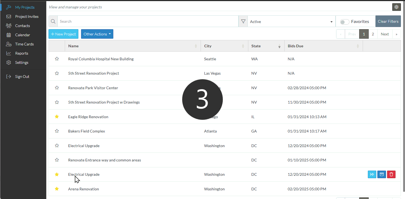
Task: Open Calendar from the sidebar
Action: [22, 35]
